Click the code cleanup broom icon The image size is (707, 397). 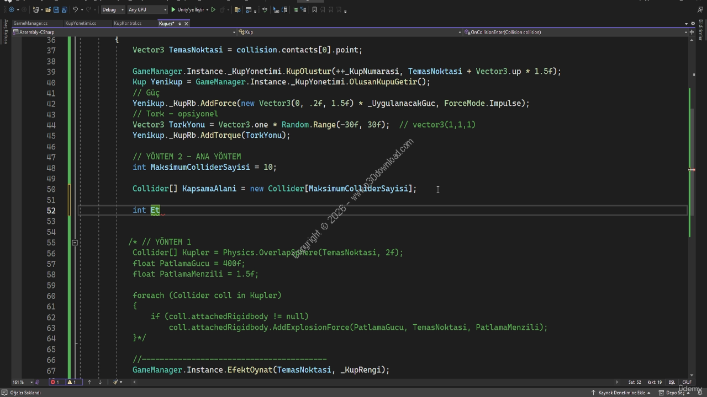click(116, 382)
